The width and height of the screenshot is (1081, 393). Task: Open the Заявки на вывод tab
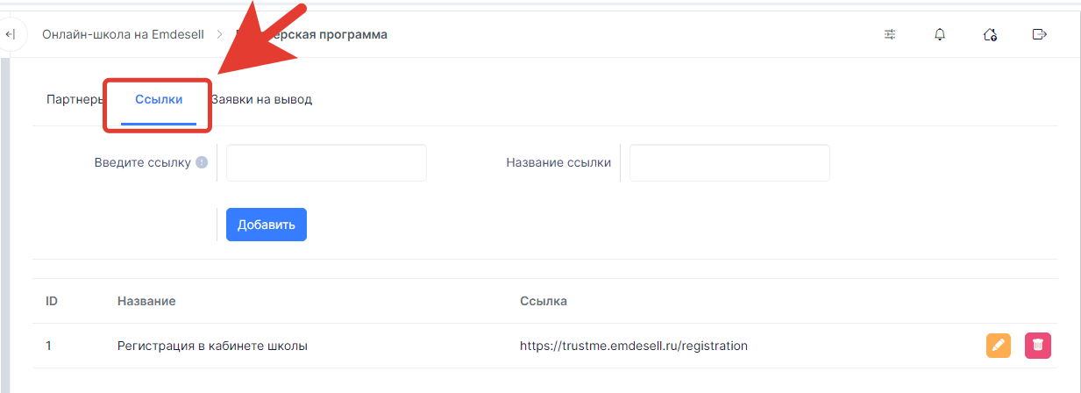pyautogui.click(x=261, y=99)
